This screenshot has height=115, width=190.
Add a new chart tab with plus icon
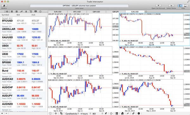tap(146, 12)
